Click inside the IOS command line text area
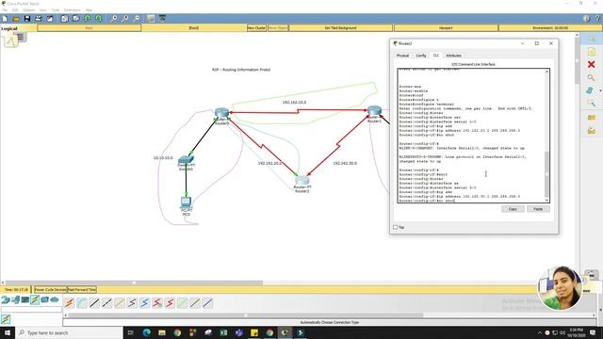The image size is (603, 339). click(x=471, y=136)
